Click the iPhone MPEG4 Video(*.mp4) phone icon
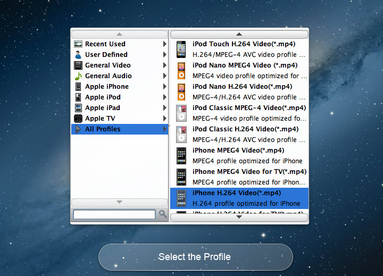Viewport: 383px width, 276px height. [181, 156]
